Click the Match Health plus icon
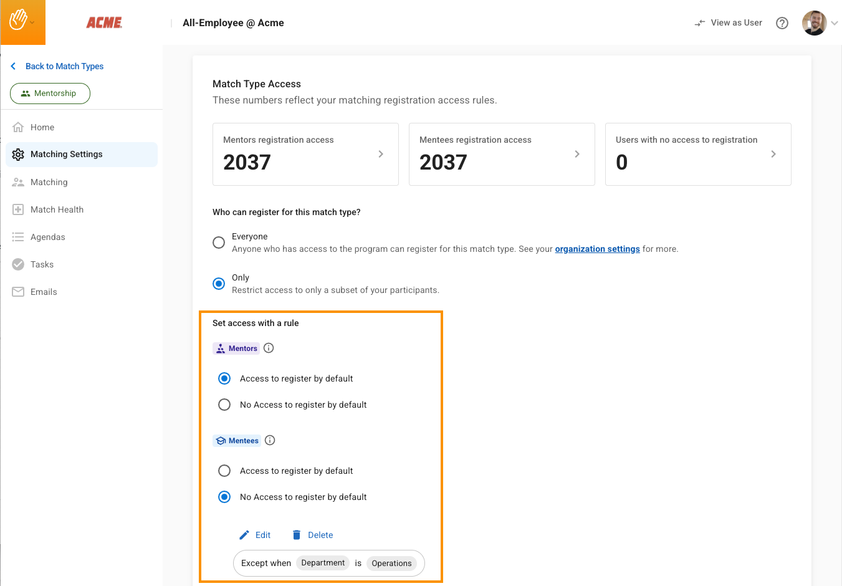842x586 pixels. click(x=18, y=209)
